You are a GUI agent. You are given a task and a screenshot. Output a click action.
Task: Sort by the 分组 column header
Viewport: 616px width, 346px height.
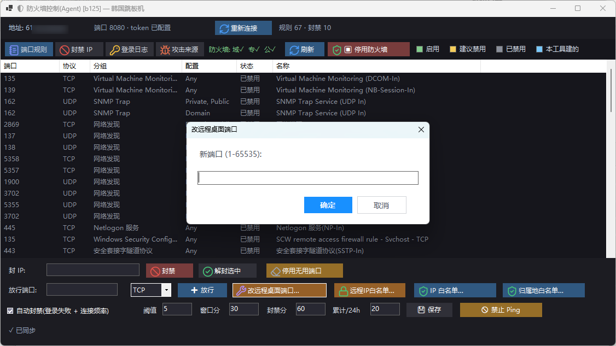click(x=136, y=66)
